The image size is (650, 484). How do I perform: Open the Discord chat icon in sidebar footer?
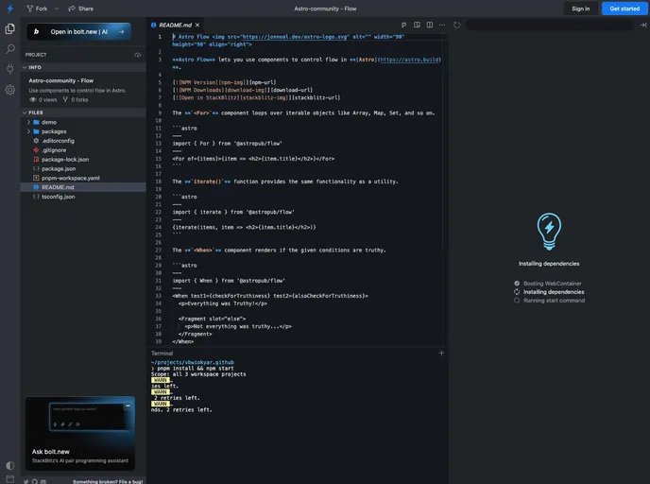click(x=43, y=481)
